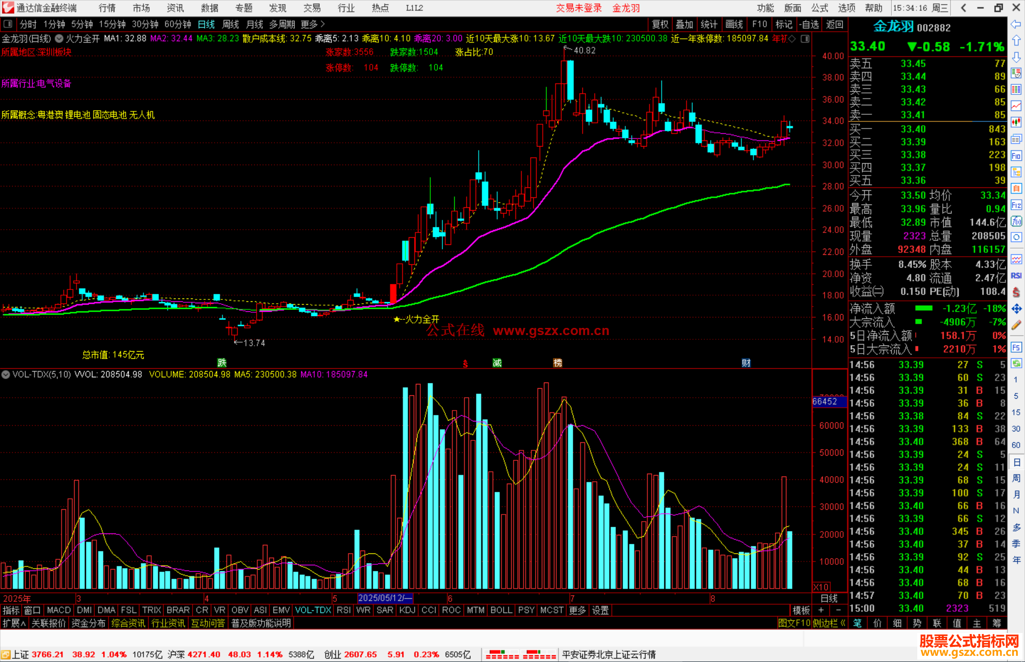Click the blue four-way move arrows icon
Screen dimensions: 1025x662
tap(1016, 309)
